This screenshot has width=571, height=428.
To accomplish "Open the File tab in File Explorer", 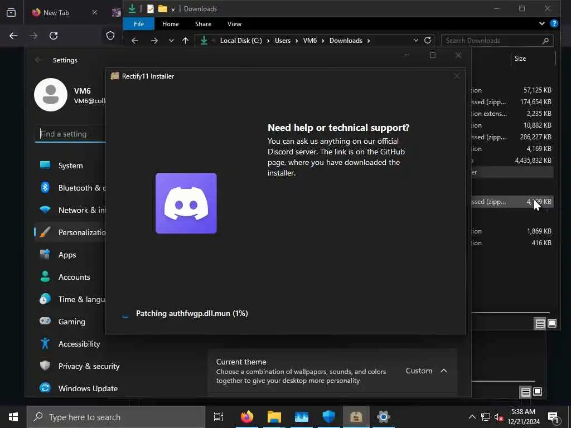I will click(139, 24).
